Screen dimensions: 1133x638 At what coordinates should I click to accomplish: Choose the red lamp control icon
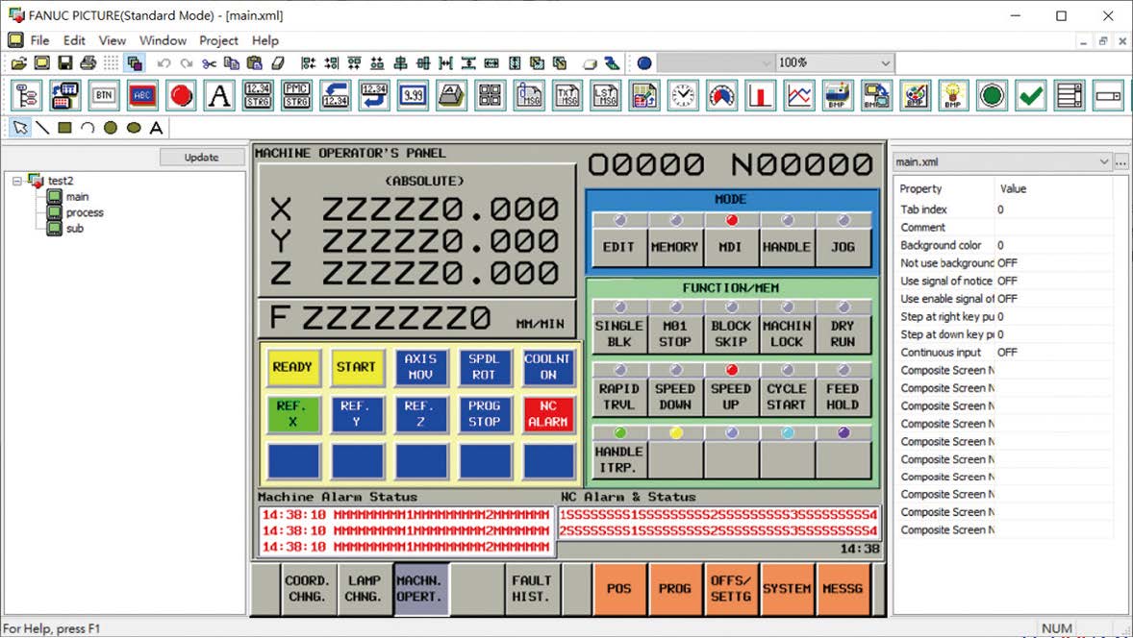[x=181, y=95]
